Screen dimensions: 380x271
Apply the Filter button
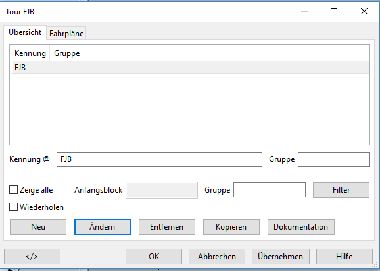click(341, 190)
